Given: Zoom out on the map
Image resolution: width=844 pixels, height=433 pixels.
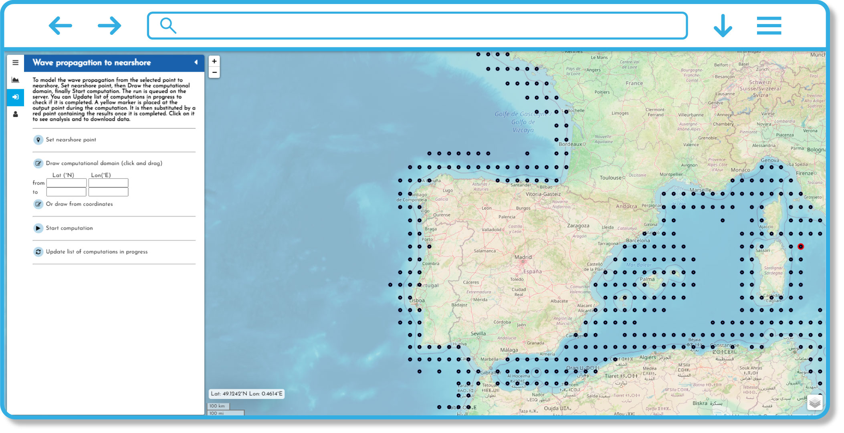Looking at the screenshot, I should [x=214, y=73].
